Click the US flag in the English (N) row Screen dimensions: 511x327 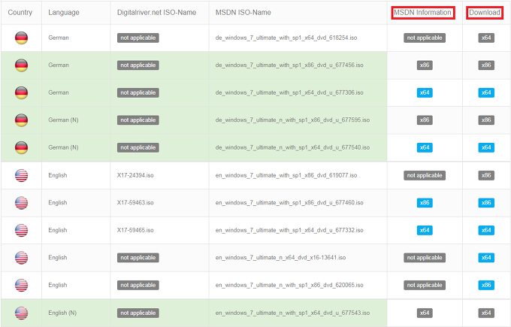click(x=21, y=313)
